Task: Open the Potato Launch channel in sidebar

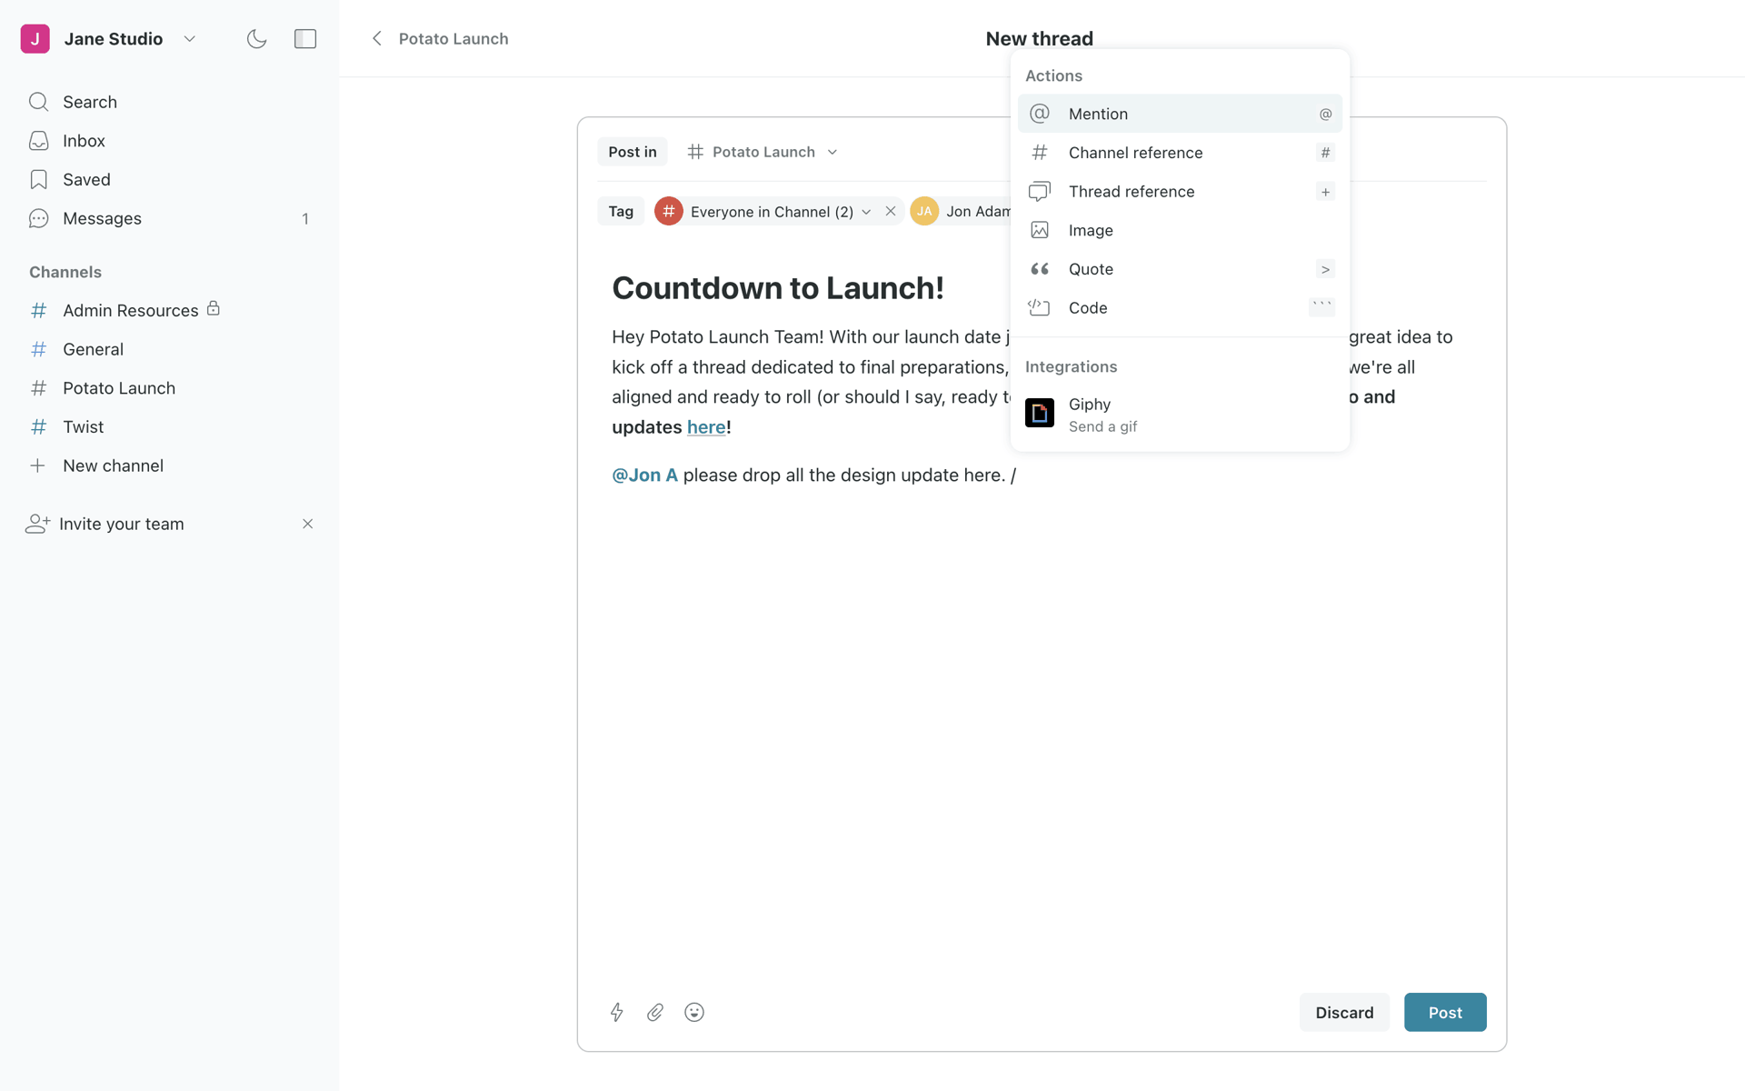Action: coord(169,388)
